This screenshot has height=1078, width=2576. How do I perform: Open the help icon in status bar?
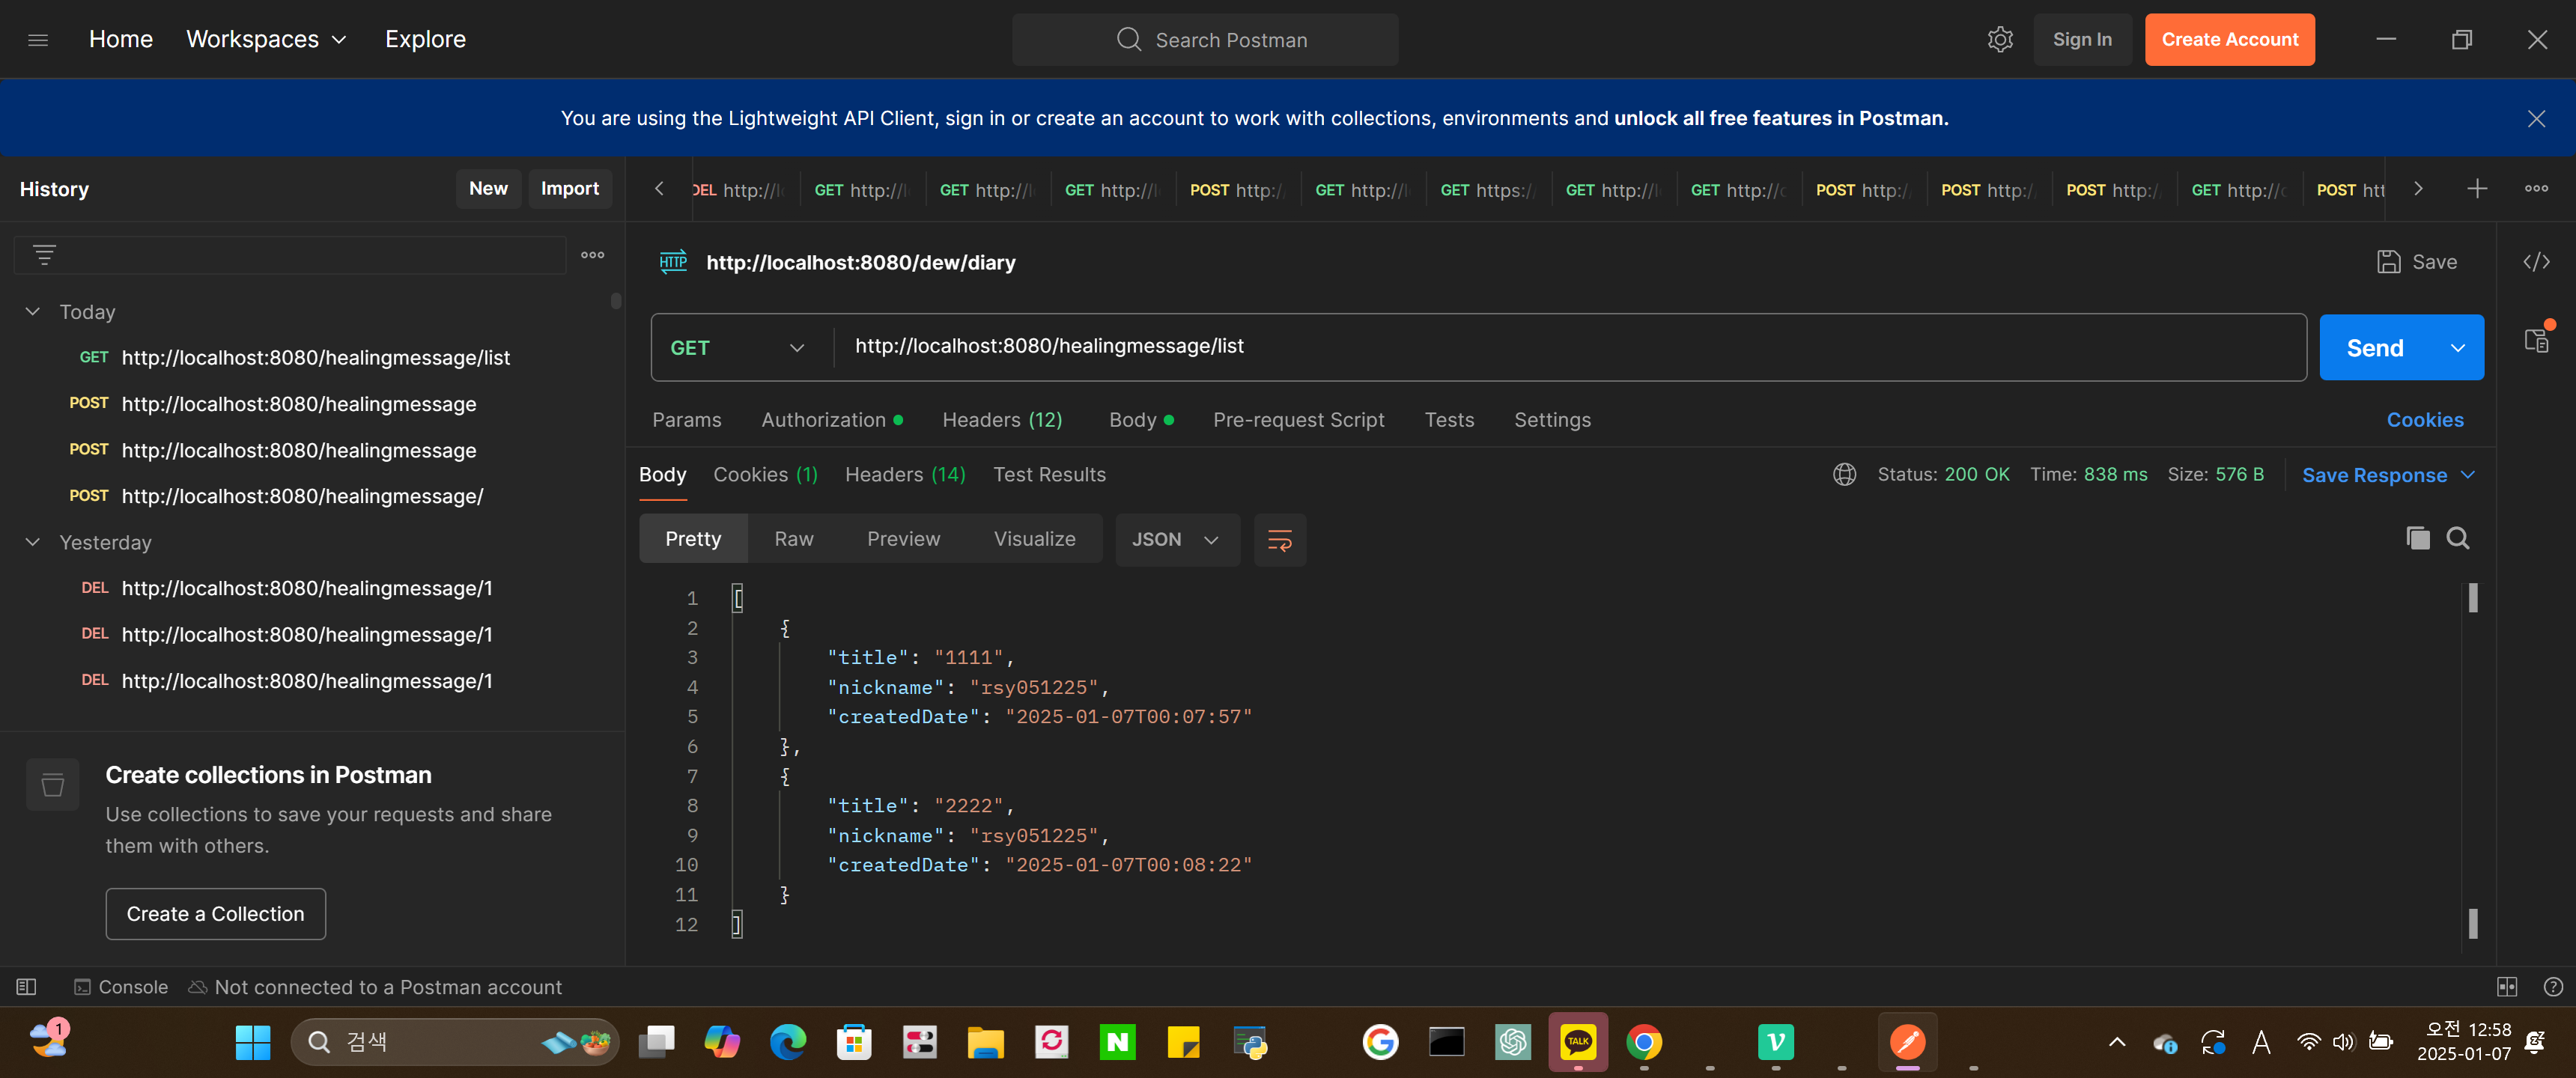[x=2553, y=988]
